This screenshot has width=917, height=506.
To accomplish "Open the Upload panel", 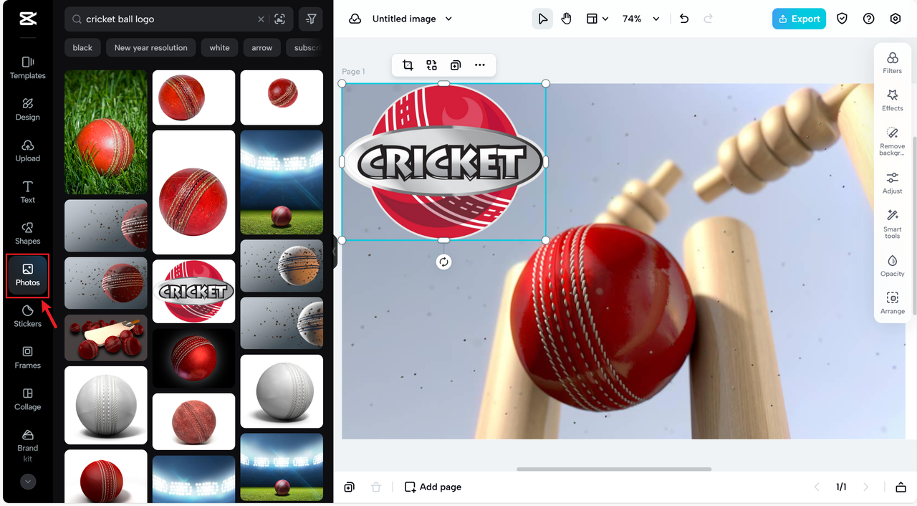I will click(x=28, y=151).
